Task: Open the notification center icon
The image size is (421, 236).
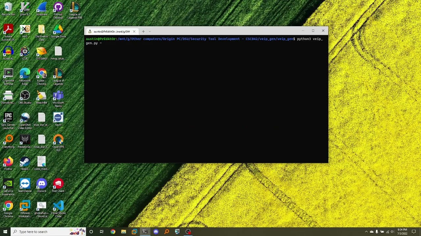Action: [414, 232]
